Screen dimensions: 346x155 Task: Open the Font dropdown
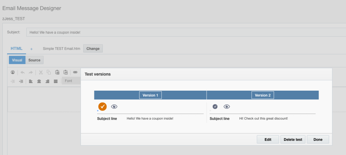[x=71, y=81]
